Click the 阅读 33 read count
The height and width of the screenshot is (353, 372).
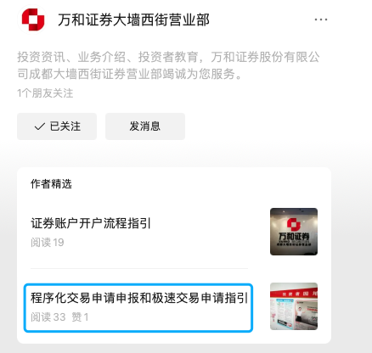[x=48, y=317]
